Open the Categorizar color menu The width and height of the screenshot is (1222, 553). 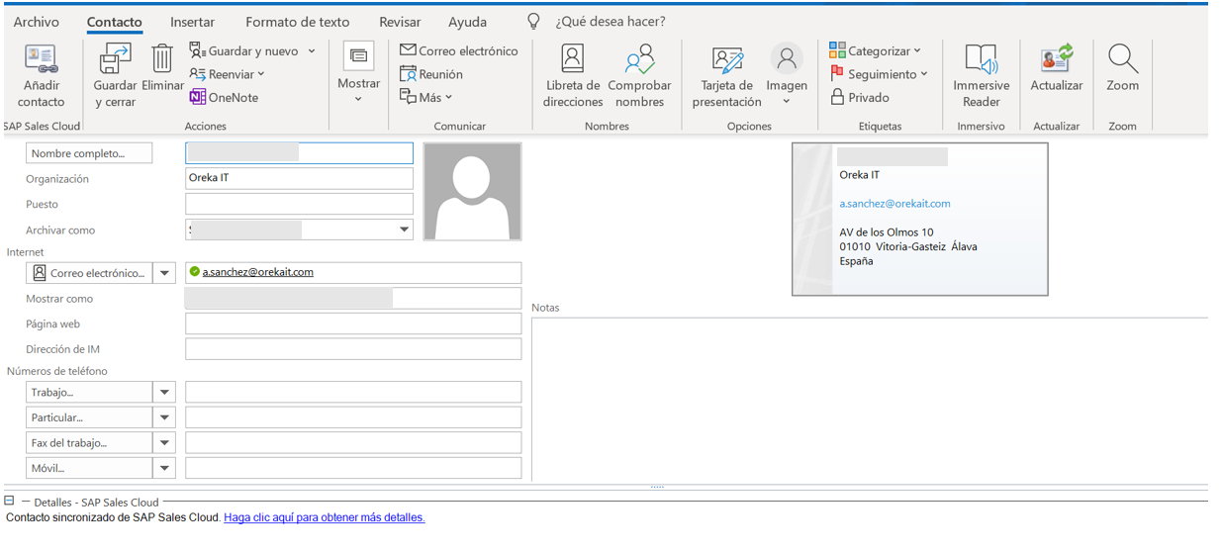pyautogui.click(x=875, y=50)
